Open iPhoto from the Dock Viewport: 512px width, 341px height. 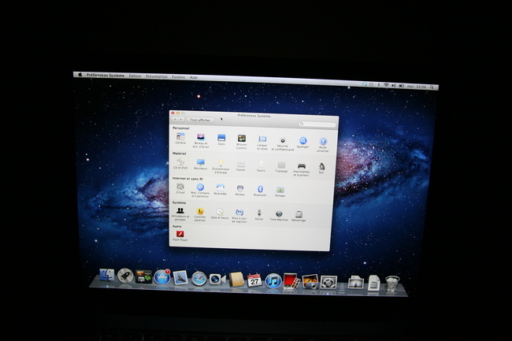pyautogui.click(x=310, y=282)
